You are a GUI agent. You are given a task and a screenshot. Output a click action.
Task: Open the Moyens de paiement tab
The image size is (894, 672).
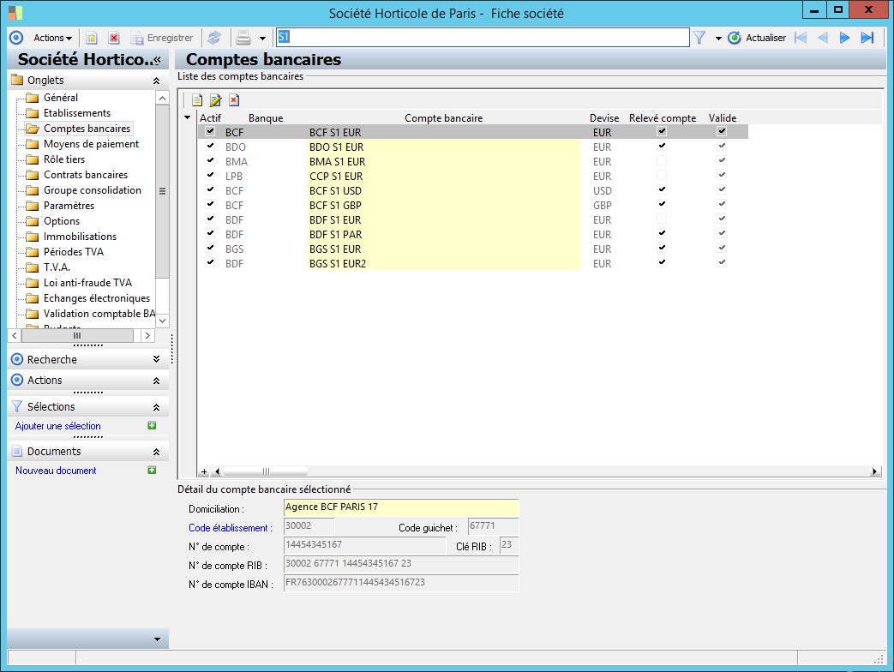91,144
